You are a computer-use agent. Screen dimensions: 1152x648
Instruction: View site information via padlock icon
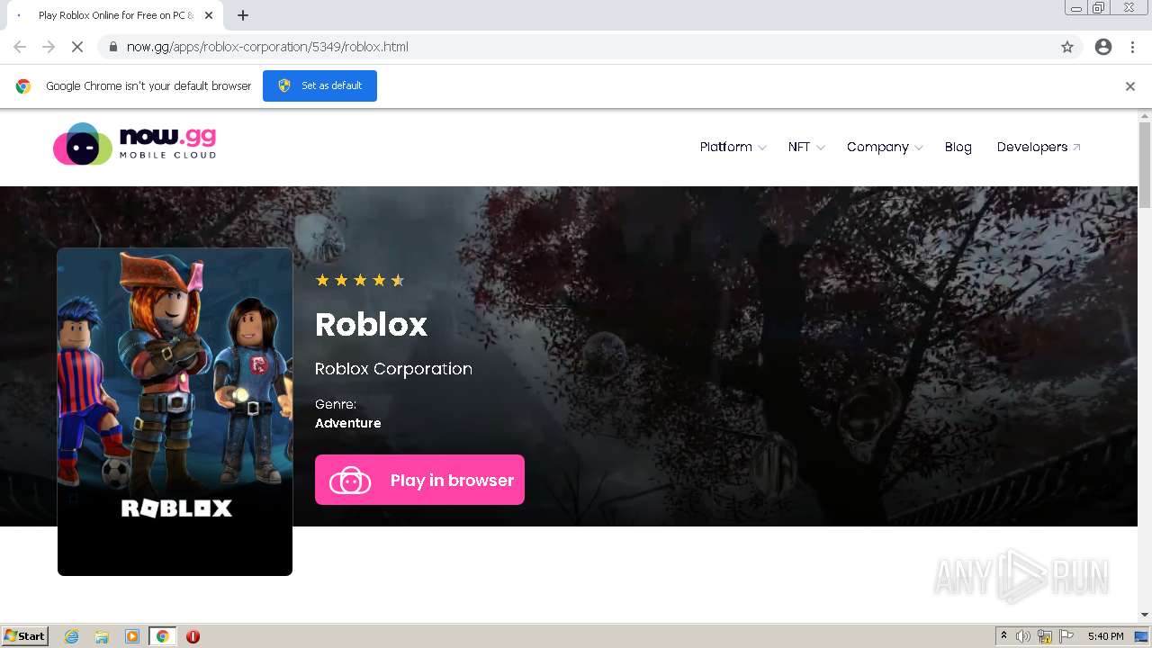coord(112,47)
